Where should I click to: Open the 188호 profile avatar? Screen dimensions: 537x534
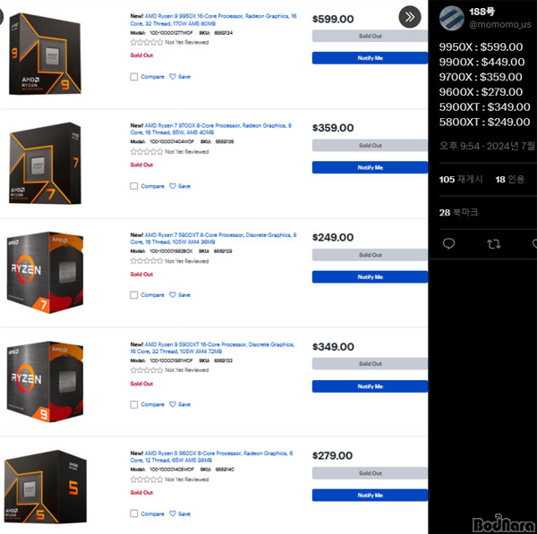[452, 18]
